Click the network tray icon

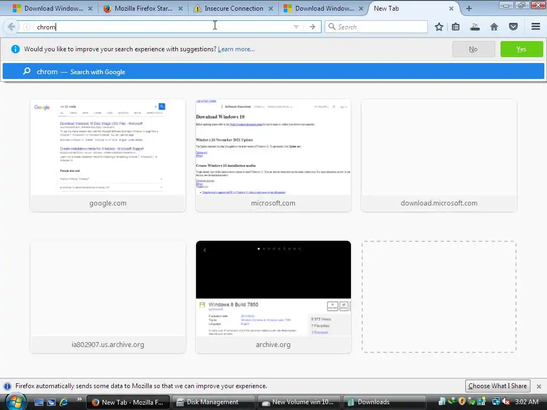(x=496, y=402)
